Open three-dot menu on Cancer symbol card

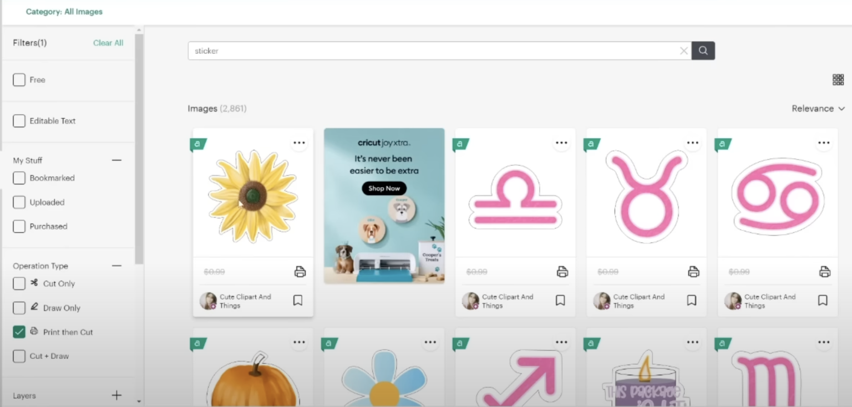coord(824,143)
